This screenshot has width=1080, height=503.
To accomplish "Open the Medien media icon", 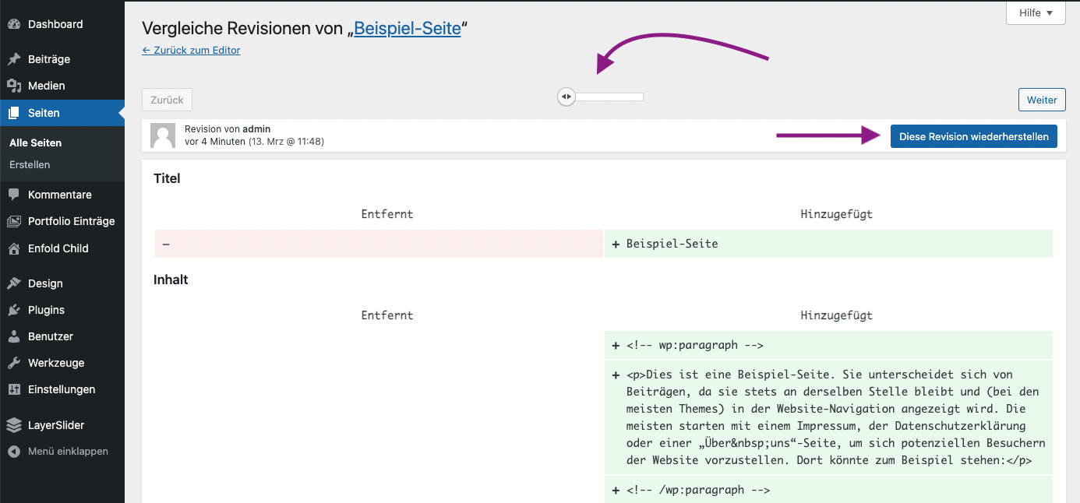I will click(14, 86).
